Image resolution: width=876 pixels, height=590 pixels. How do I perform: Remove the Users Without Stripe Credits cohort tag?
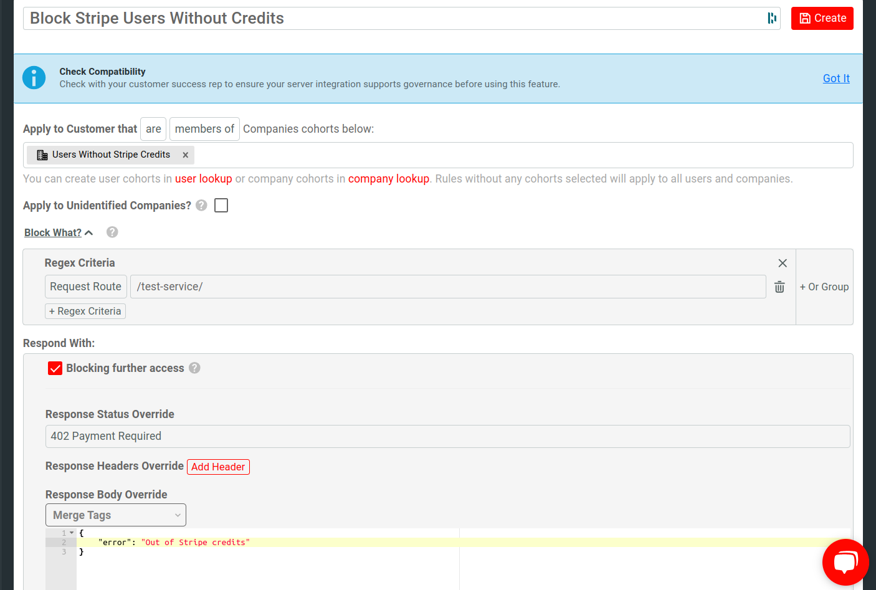(185, 155)
